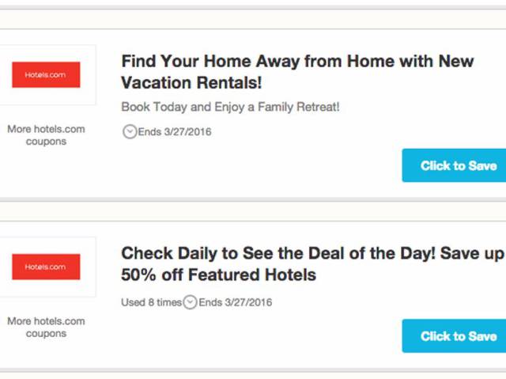Click the 'Ends 3/27/2016' date on the second coupon

tap(236, 302)
